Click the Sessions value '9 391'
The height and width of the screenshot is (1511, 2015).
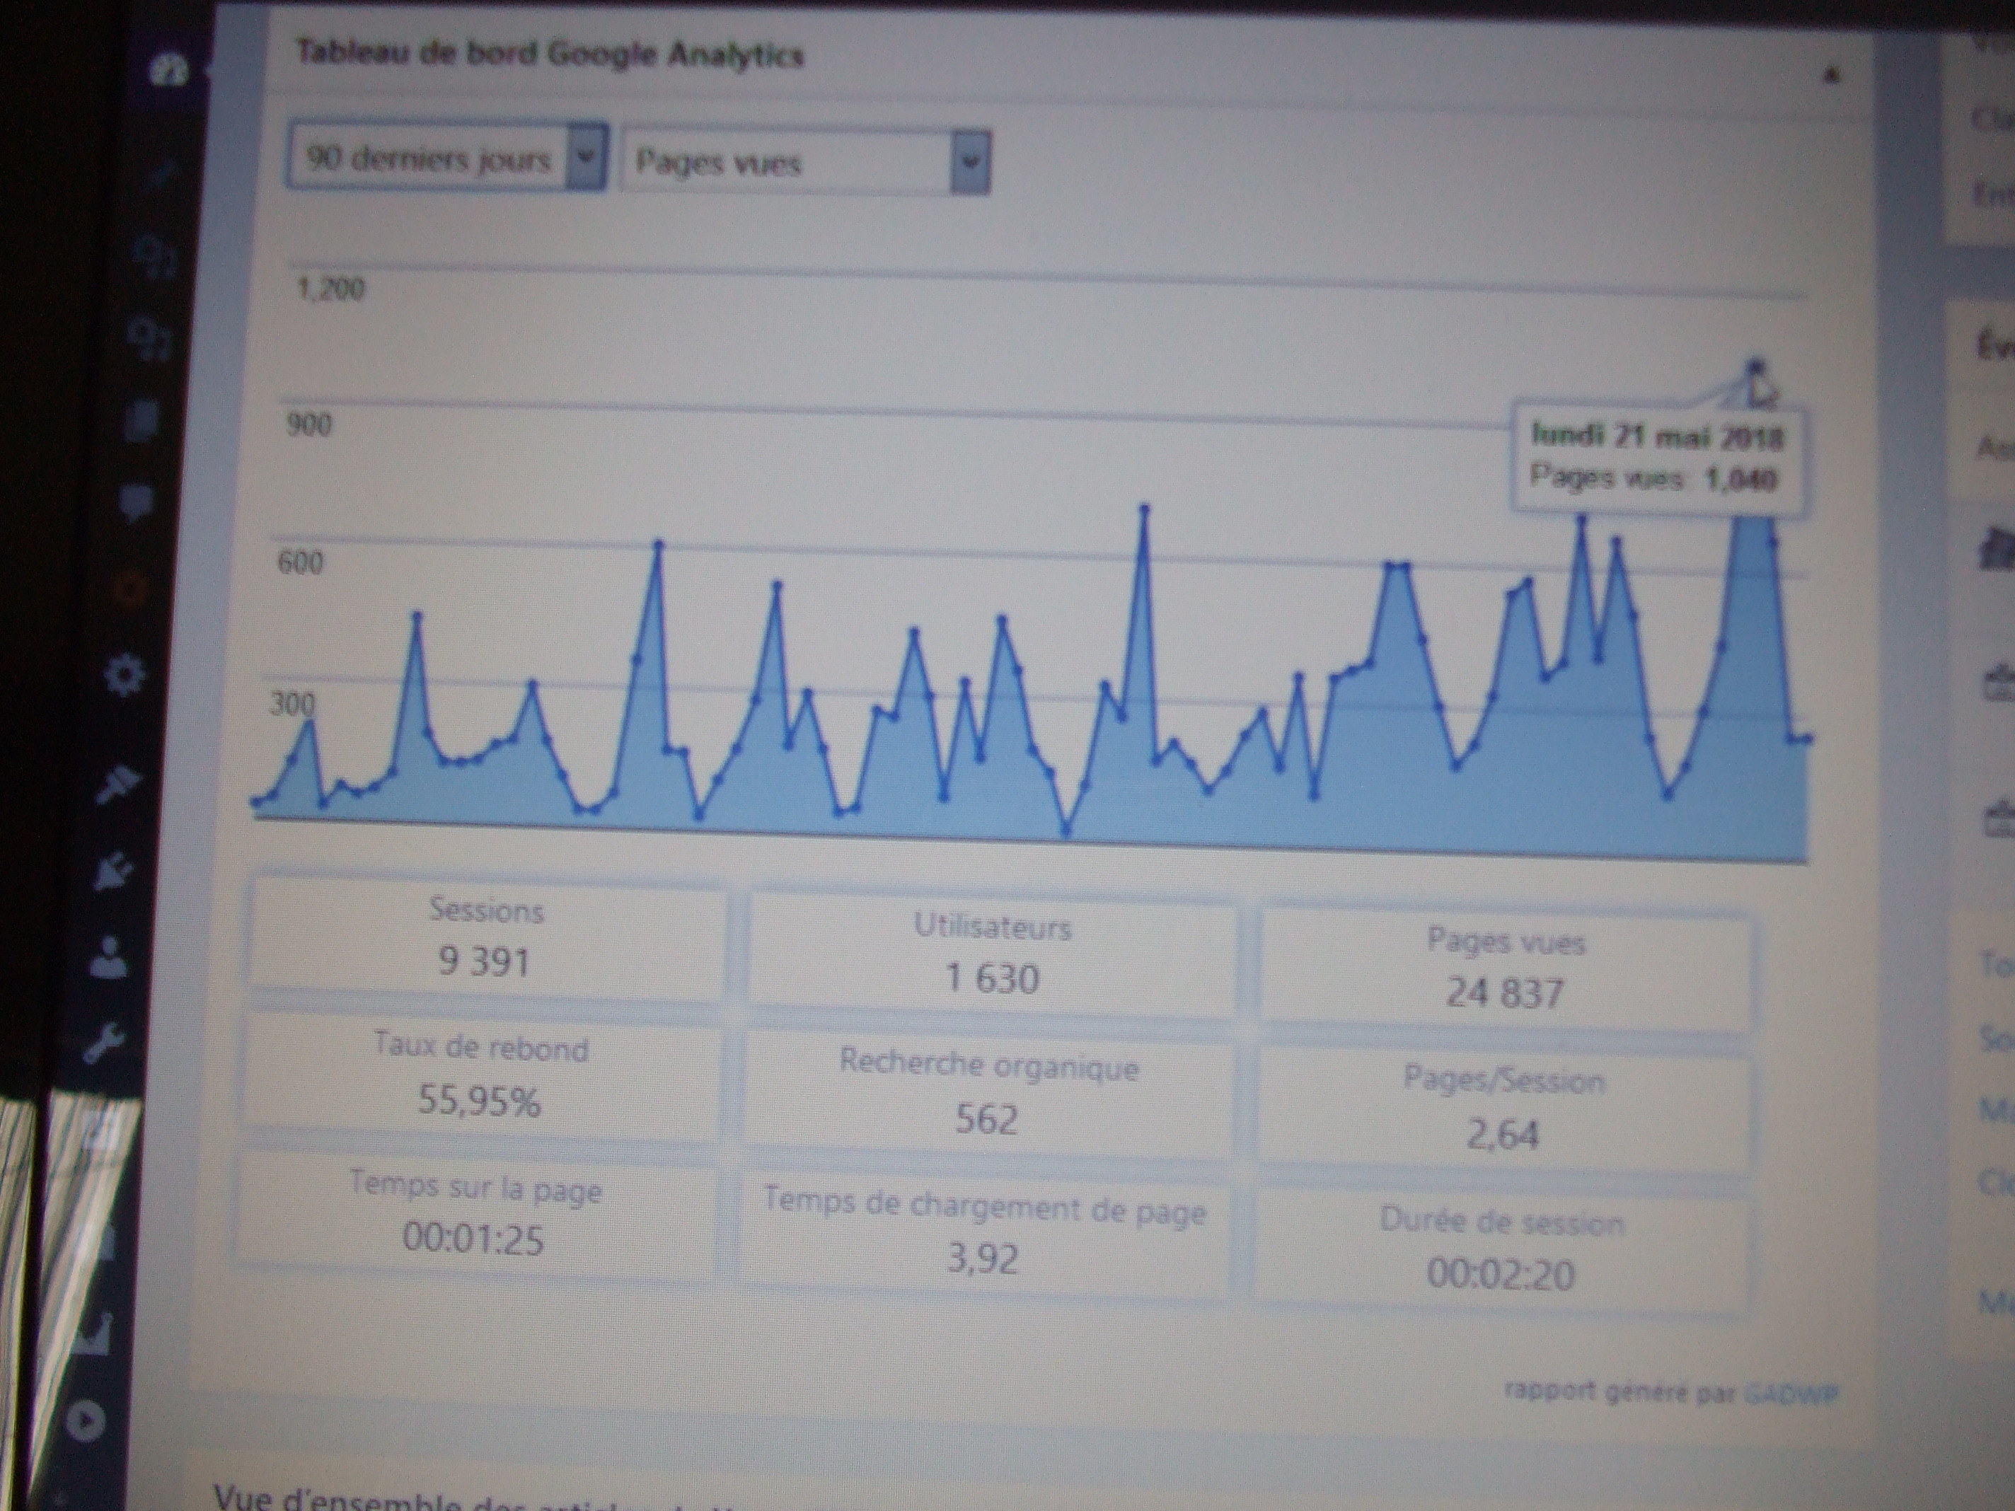click(484, 962)
